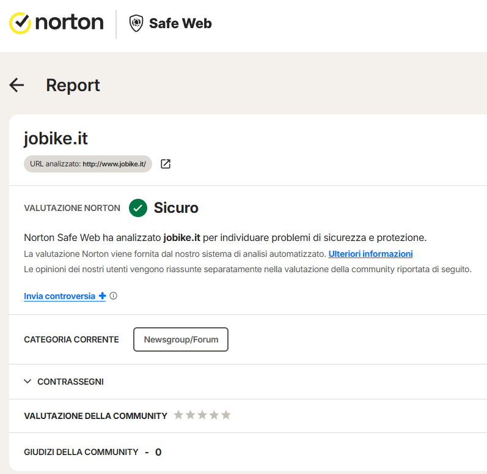Screen dimensions: 487x474
Task: Click the jobike.it heading
Action: [56, 138]
